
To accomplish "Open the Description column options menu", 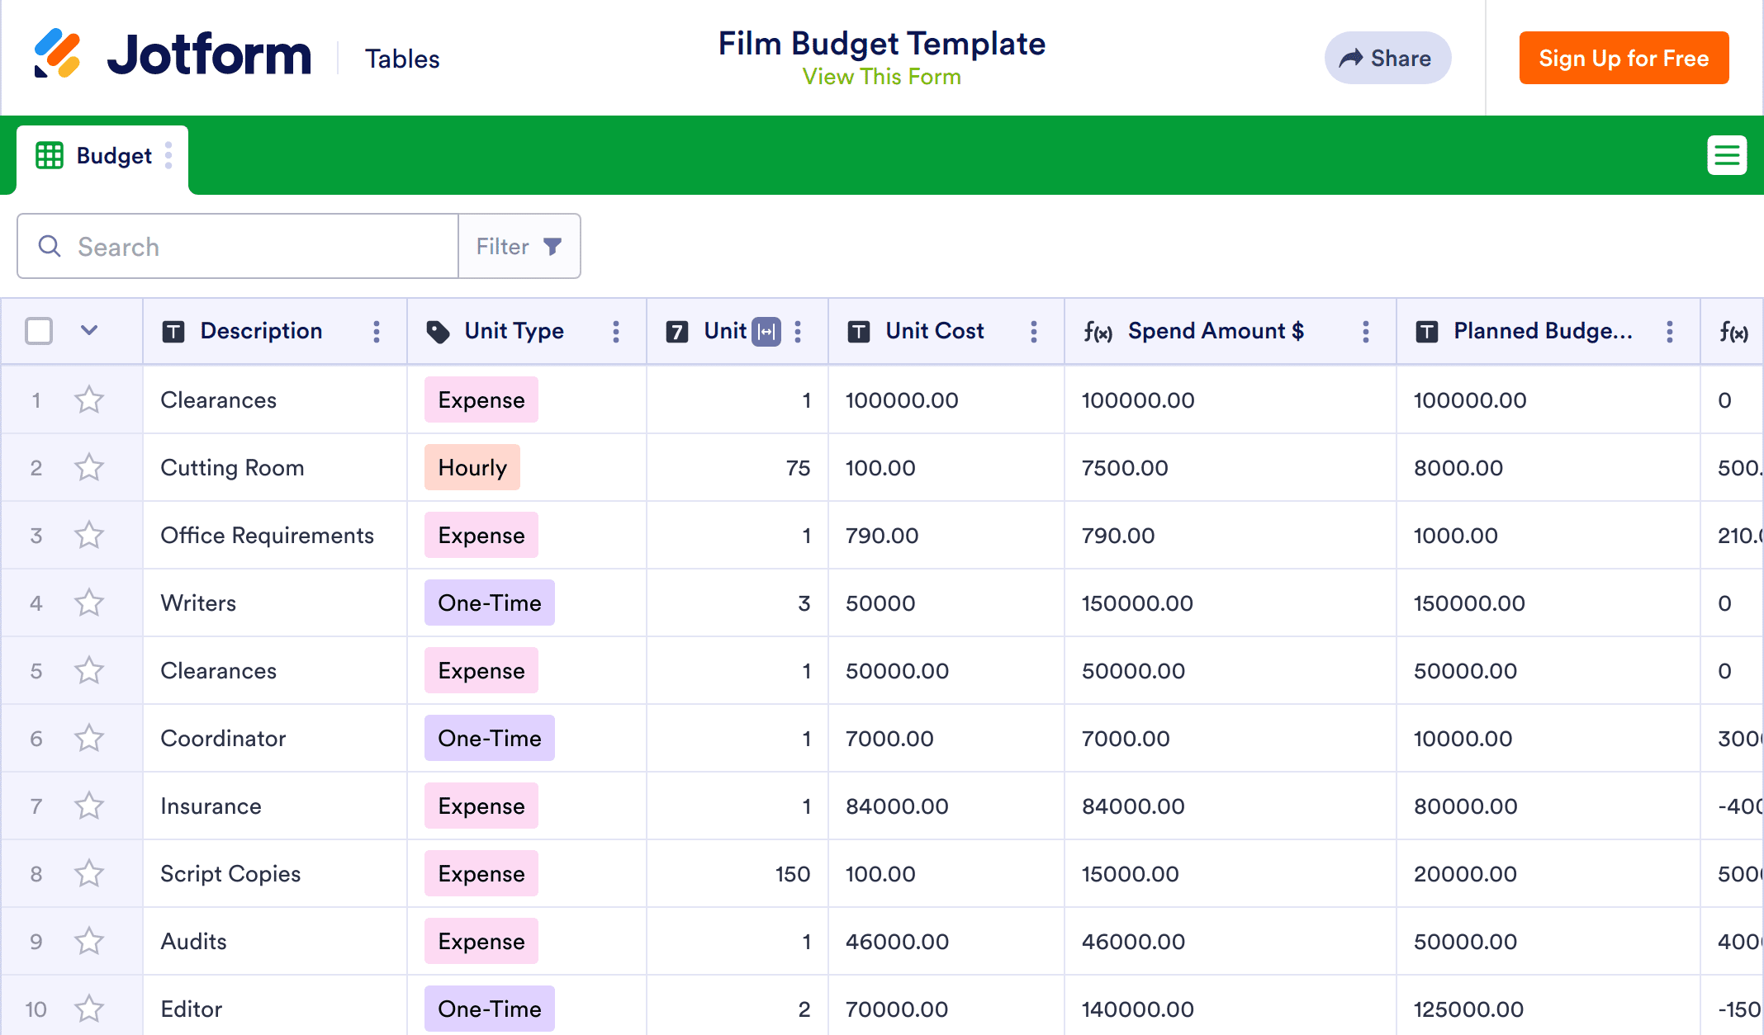I will click(377, 332).
